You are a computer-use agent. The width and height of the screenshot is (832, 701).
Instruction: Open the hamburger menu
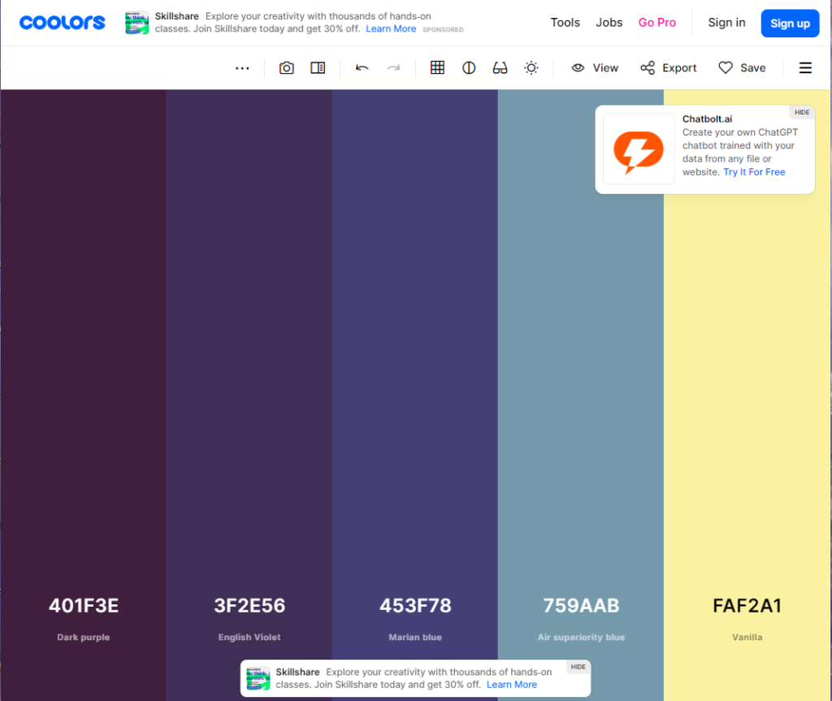point(805,68)
